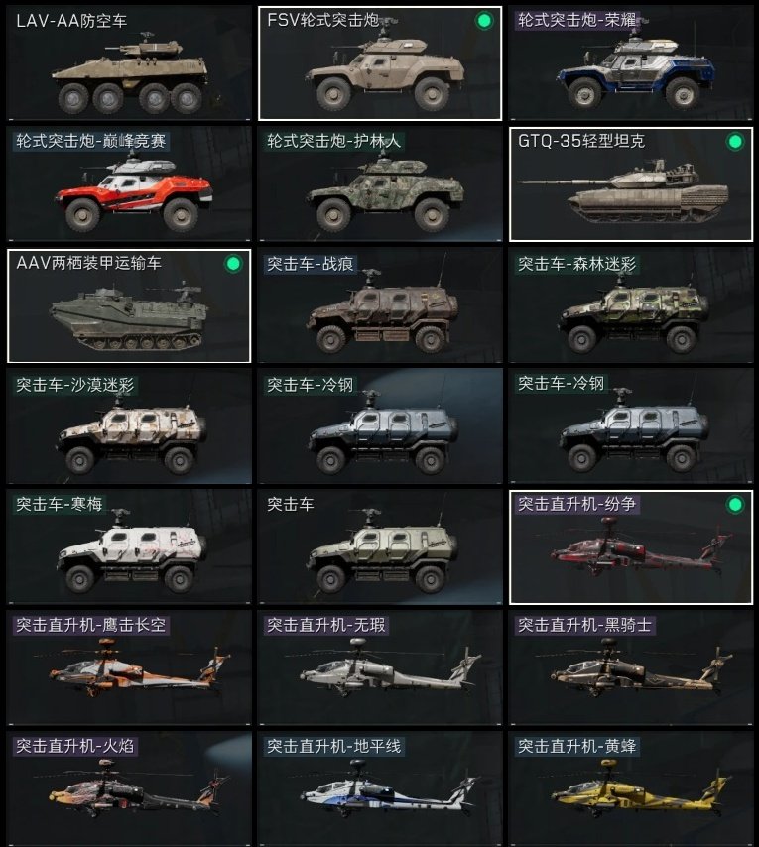The image size is (759, 847).
Task: Choose the 突击直升机-鹰击长空 skin
Action: coord(129,668)
